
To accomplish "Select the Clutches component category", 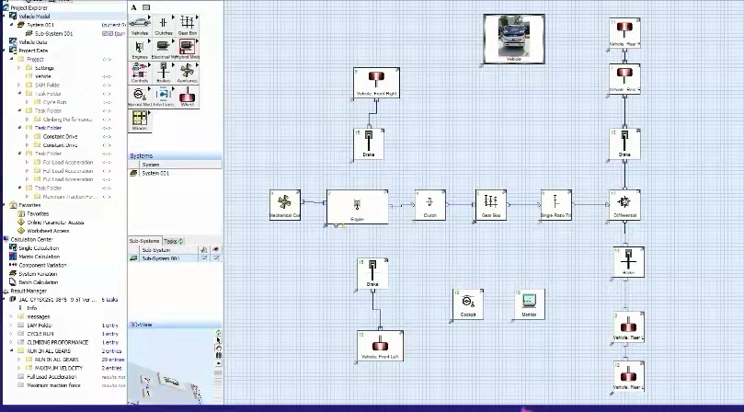I will (163, 23).
